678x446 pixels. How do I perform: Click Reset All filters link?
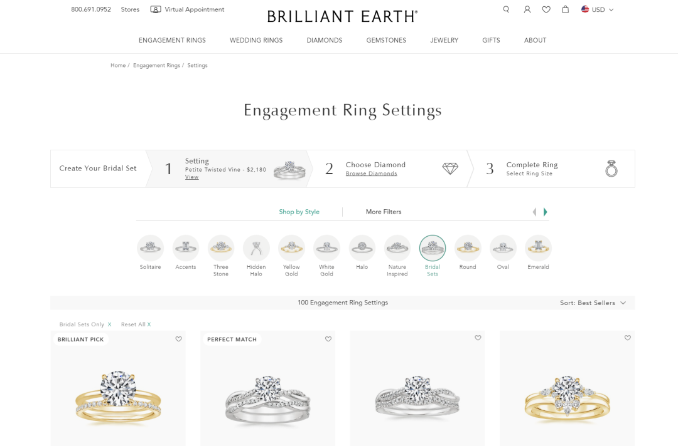(136, 324)
